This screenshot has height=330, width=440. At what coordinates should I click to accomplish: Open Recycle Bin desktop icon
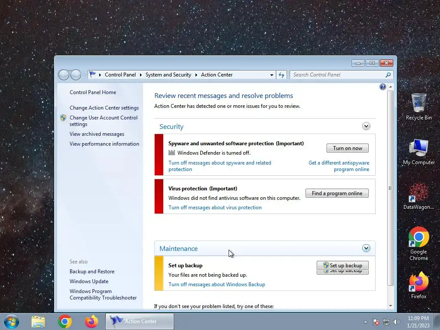419,107
